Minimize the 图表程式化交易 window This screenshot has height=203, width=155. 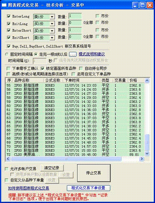tap(135, 5)
